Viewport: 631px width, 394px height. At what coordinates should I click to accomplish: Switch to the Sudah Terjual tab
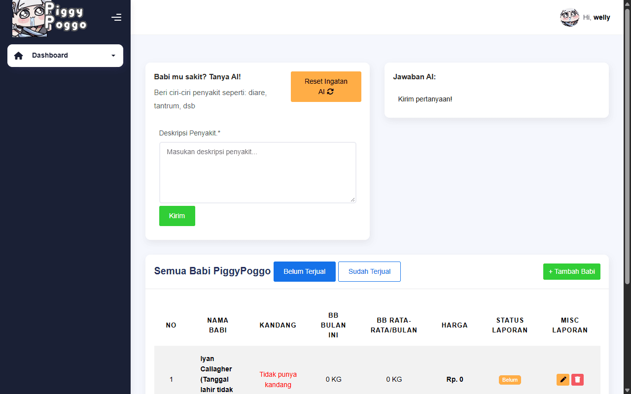pyautogui.click(x=369, y=271)
